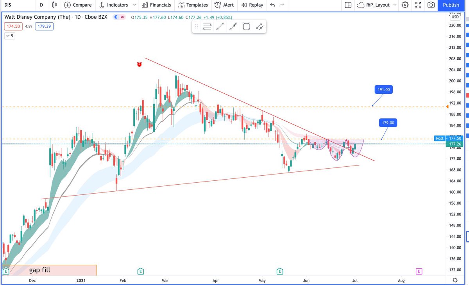Screen dimensions: 469x285
Task: Click the red alarm clock alert marker
Action: pos(140,64)
